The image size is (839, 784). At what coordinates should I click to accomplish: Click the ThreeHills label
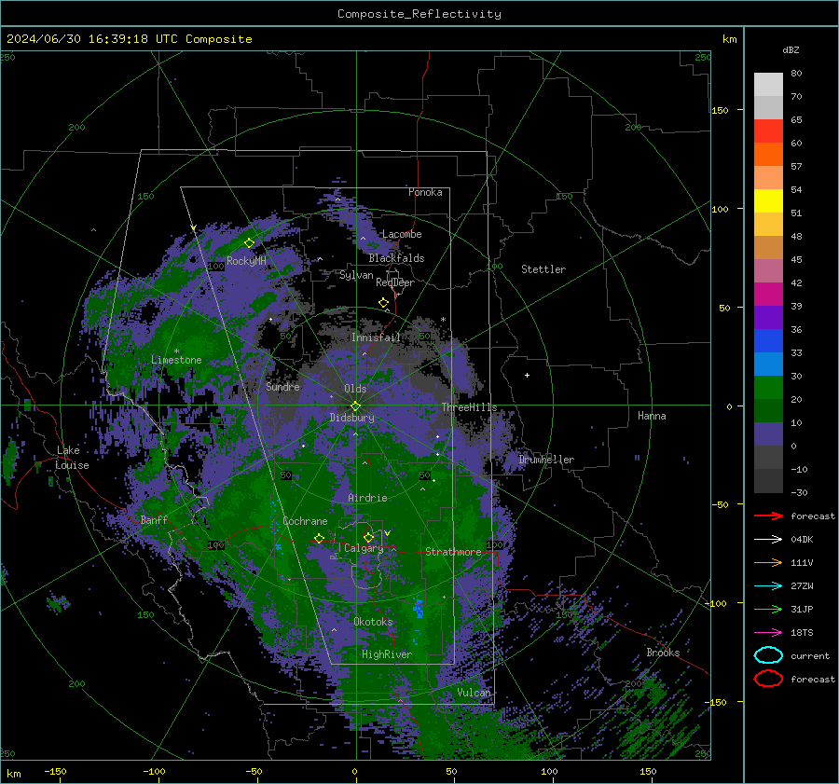pyautogui.click(x=469, y=407)
